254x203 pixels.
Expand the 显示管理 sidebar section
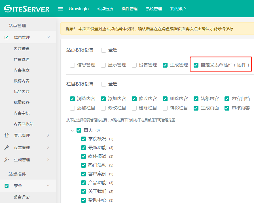coord(48,135)
